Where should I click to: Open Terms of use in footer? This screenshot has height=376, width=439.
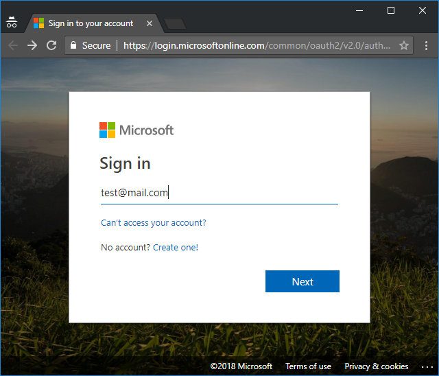point(308,366)
